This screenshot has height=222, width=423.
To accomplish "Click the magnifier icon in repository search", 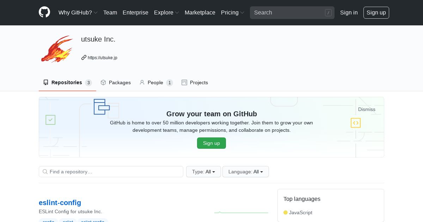I will pyautogui.click(x=45, y=172).
